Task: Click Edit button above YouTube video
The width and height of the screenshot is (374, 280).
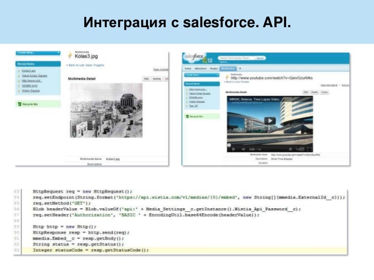Action: click(306, 92)
